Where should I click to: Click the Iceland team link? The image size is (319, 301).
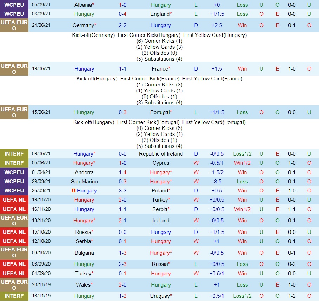pos(160,220)
